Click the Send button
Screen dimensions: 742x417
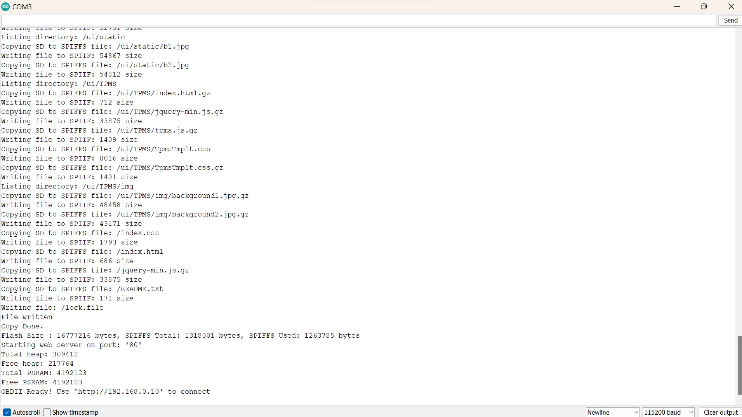[730, 20]
